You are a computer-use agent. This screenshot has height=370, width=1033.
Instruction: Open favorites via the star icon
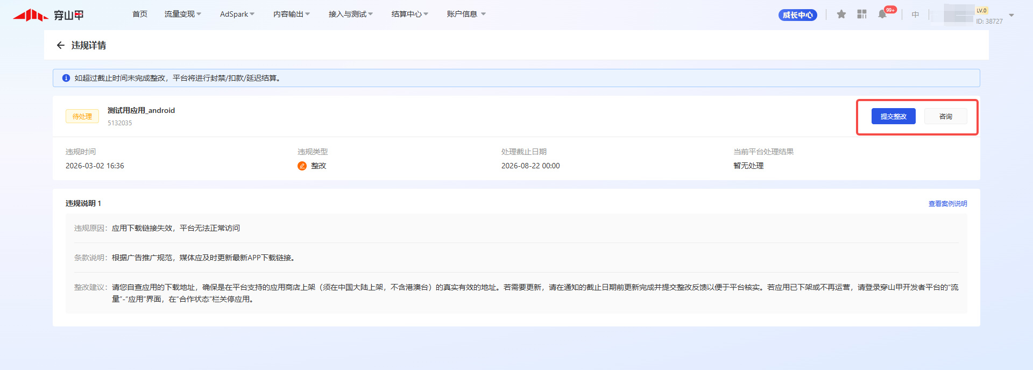(x=841, y=15)
